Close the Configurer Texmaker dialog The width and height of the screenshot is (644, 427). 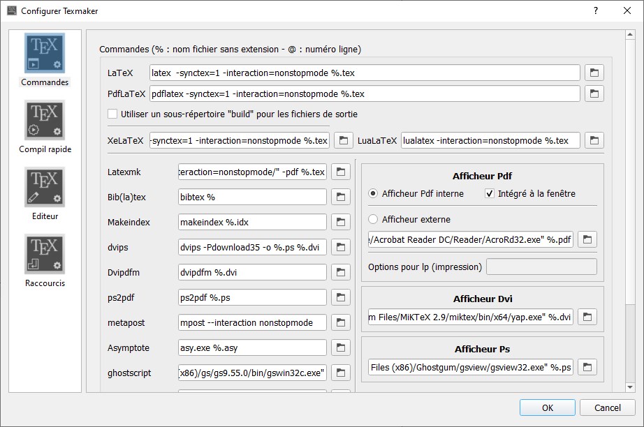pyautogui.click(x=627, y=10)
